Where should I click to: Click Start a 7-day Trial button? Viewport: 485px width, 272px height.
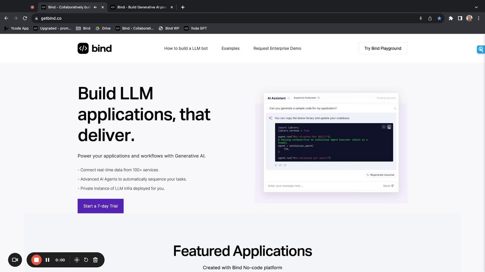100,206
